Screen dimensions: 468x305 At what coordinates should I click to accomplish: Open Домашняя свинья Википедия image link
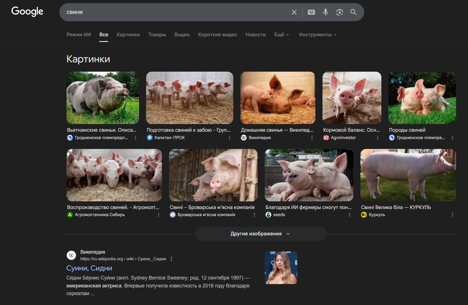[x=277, y=130]
